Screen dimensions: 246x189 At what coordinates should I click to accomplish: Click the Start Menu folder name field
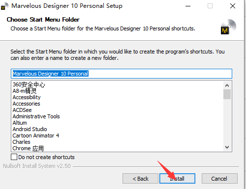(122, 74)
